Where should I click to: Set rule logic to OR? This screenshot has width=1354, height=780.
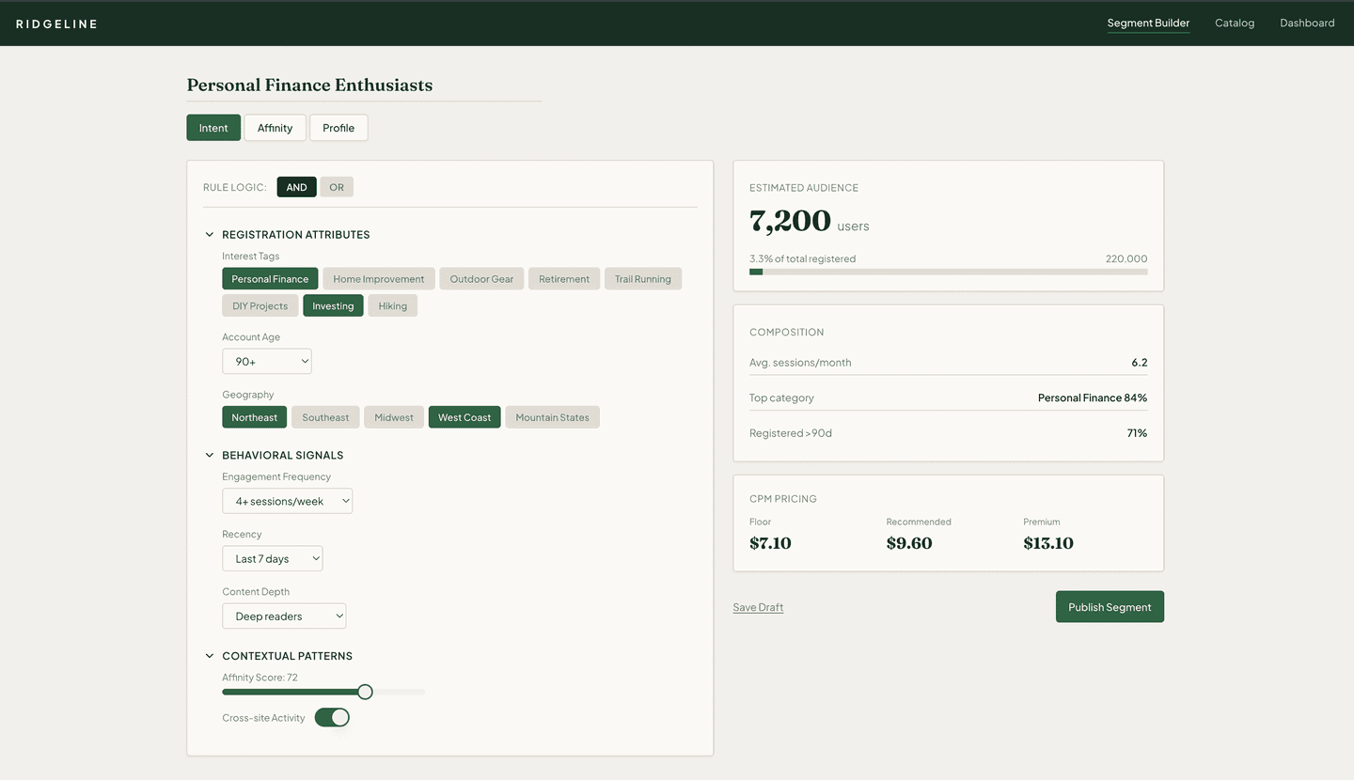pyautogui.click(x=337, y=186)
